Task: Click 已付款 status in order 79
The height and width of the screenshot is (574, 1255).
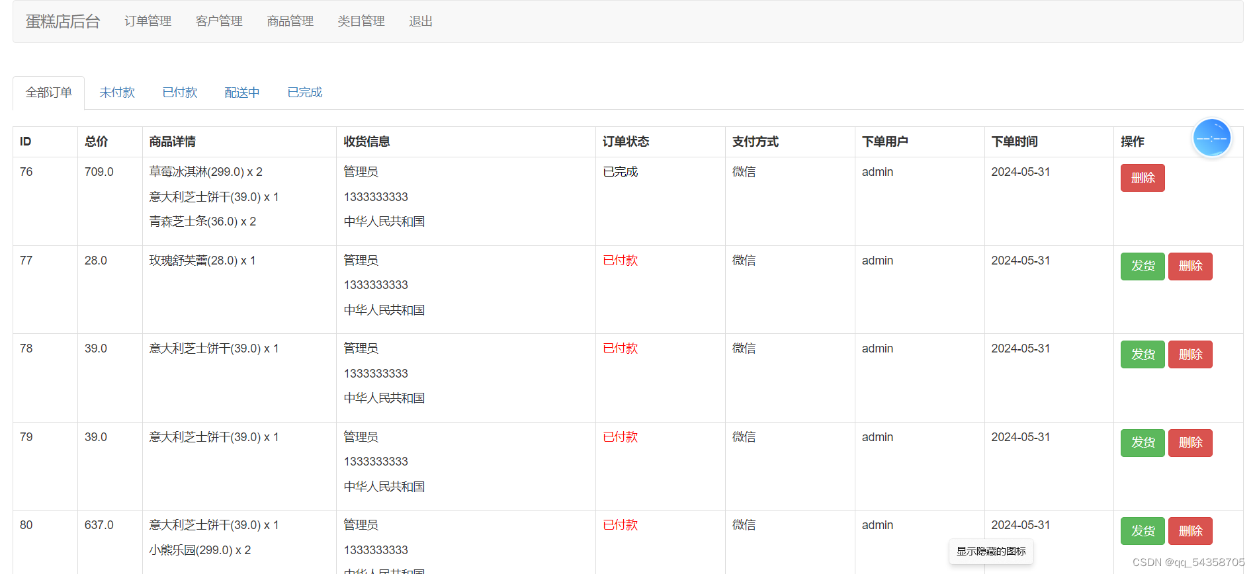Action: [621, 437]
